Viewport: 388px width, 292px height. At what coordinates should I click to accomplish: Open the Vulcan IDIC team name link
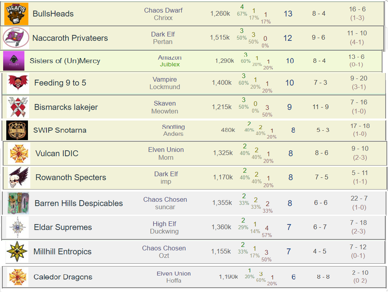pos(57,153)
